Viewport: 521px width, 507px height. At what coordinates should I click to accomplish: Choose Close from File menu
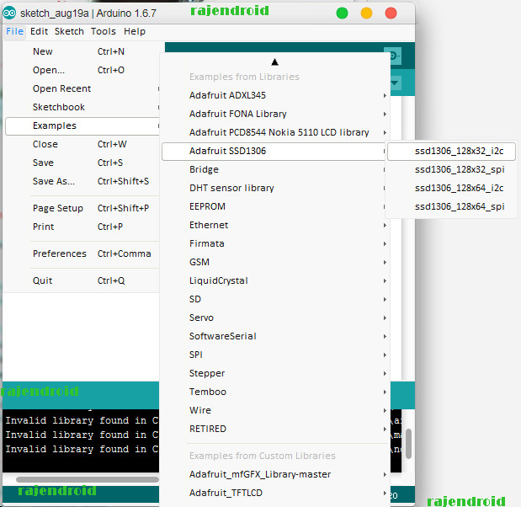(82, 144)
